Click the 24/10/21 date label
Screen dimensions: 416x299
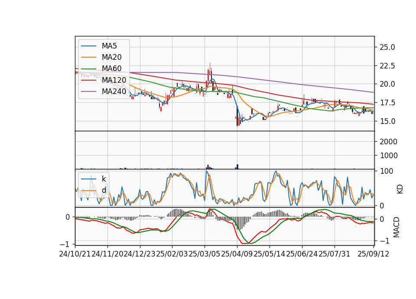[75, 254]
